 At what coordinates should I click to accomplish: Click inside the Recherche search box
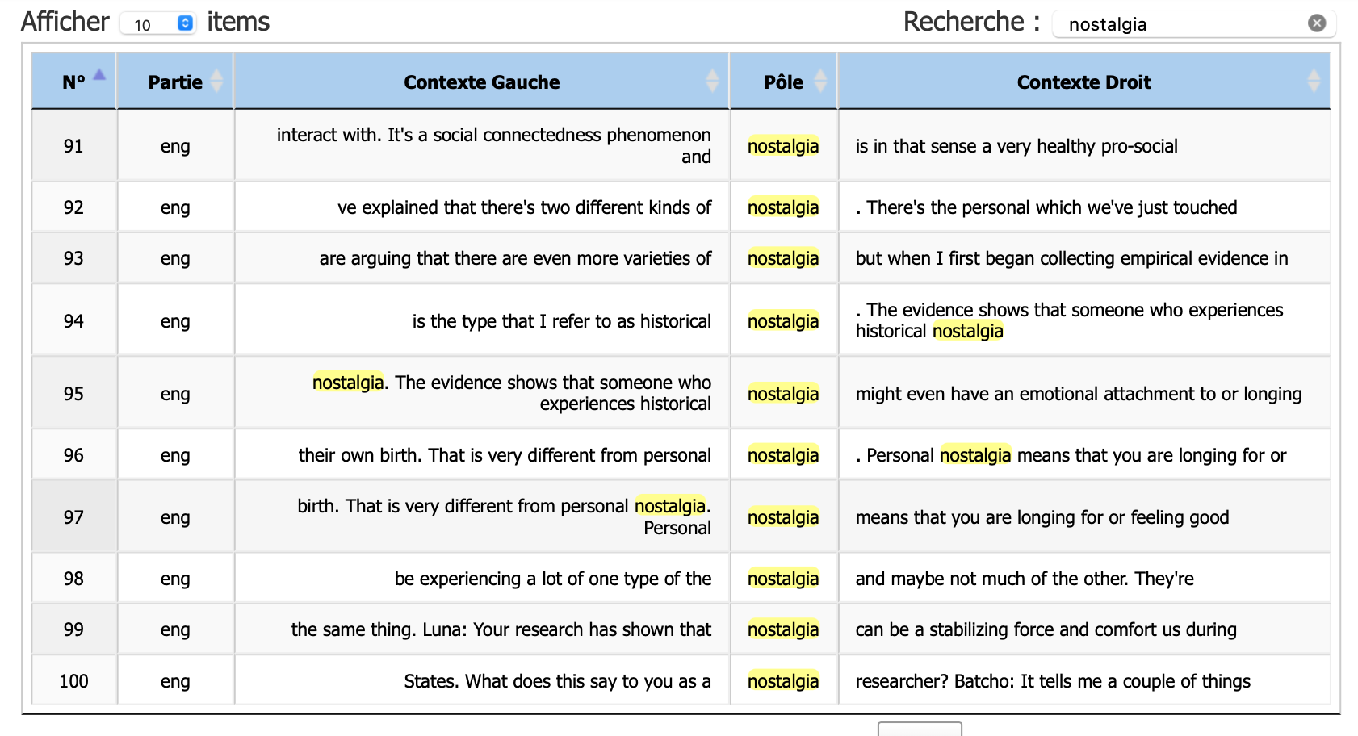pyautogui.click(x=1179, y=24)
